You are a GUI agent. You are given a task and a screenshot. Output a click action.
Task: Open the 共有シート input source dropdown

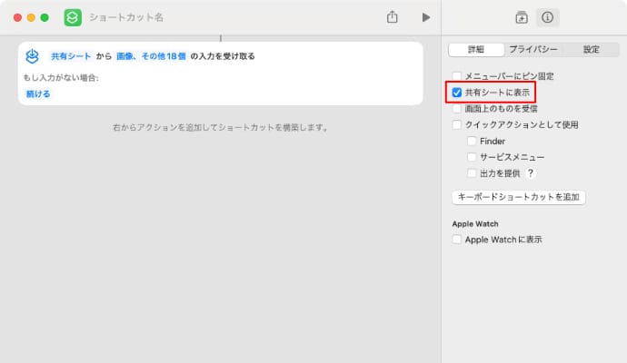[71, 56]
